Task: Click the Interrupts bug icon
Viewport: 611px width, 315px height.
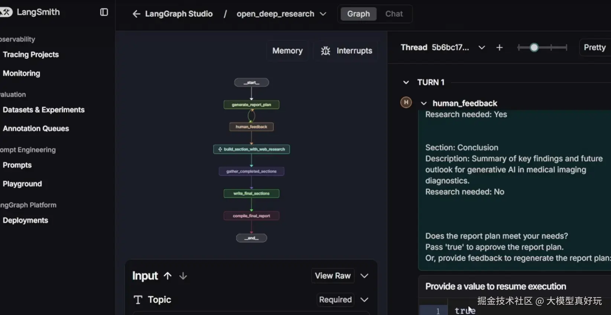Action: point(325,51)
